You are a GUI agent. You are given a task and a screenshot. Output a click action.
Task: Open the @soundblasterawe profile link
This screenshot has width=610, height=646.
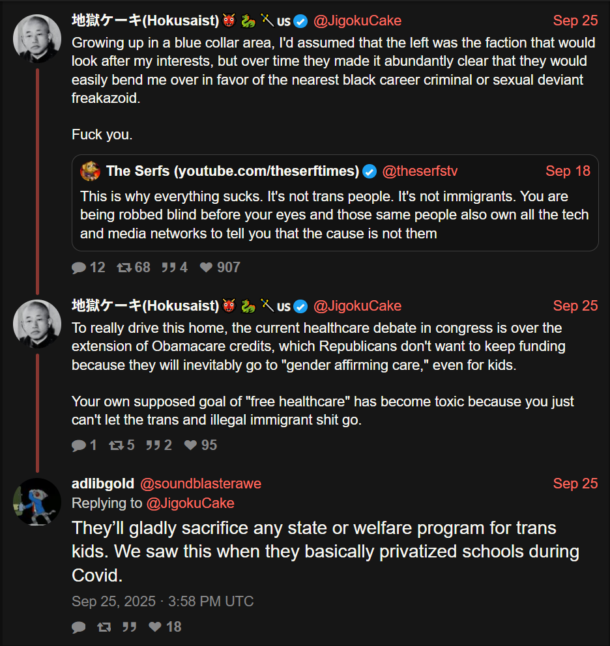(x=201, y=484)
